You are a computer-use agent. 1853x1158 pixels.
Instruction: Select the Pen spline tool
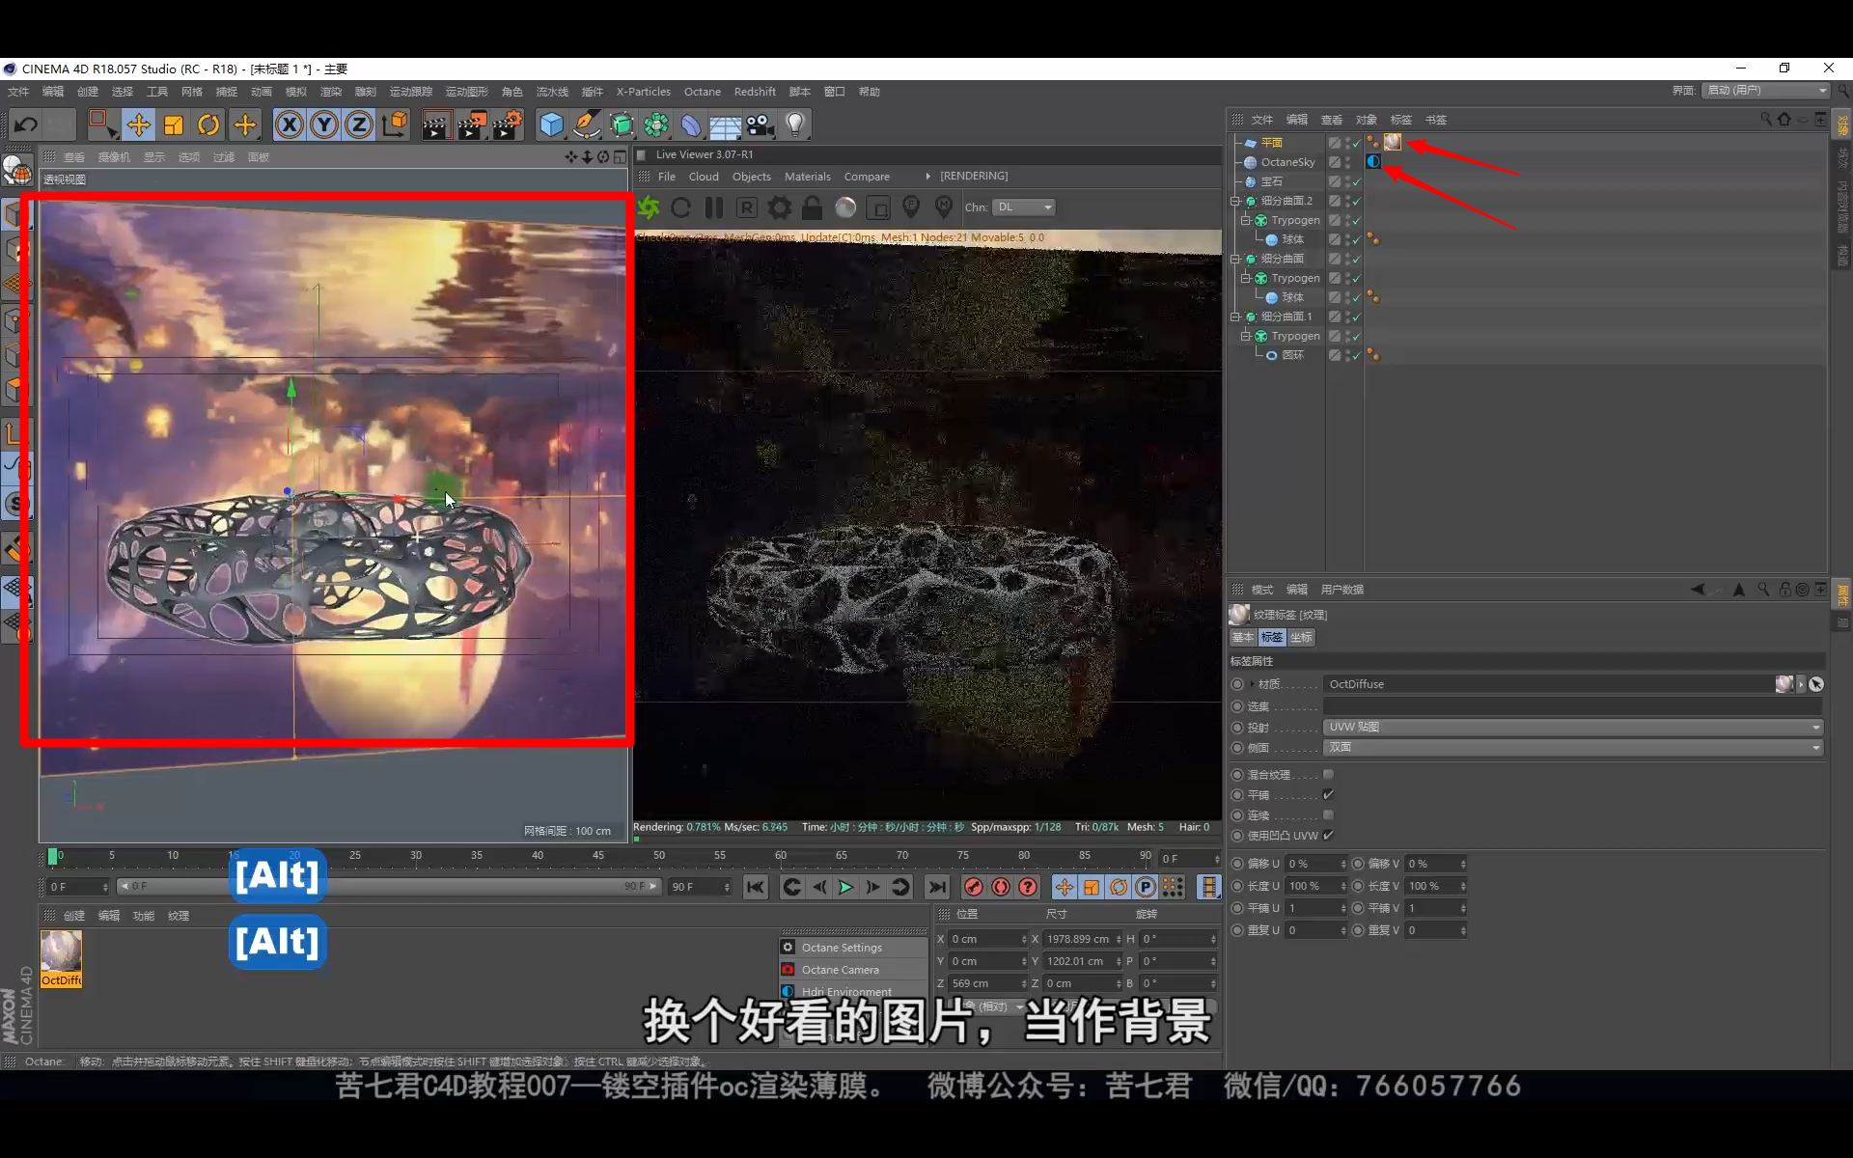click(586, 124)
